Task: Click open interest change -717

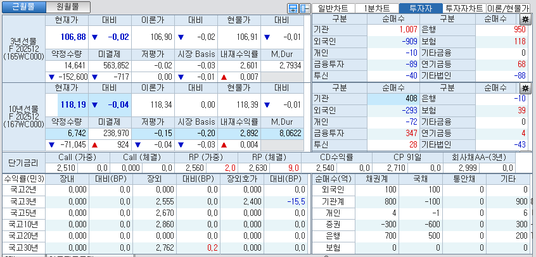Action: point(122,77)
